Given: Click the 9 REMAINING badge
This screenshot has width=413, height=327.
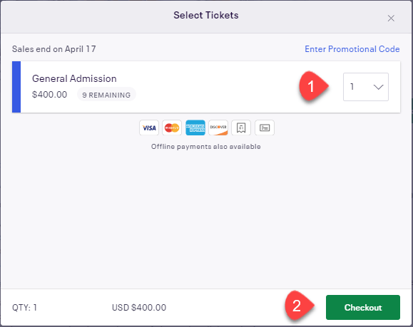Looking at the screenshot, I should click(106, 95).
